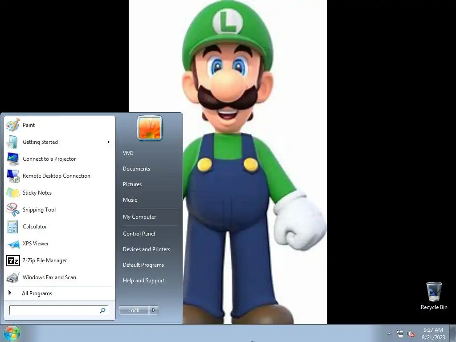Select the Remote Desktop Connection label
Viewport: 456px width, 342px height.
57,176
